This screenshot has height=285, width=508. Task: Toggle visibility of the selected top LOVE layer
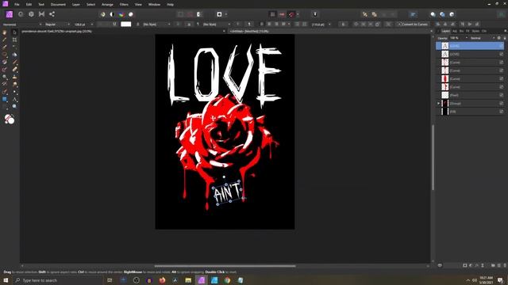501,46
